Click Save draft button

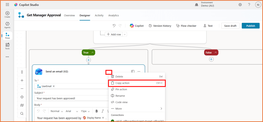pos(230,26)
